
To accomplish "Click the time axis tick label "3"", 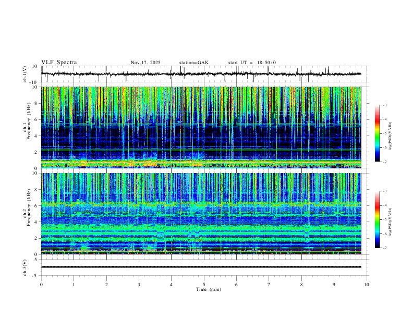I will tap(139, 285).
